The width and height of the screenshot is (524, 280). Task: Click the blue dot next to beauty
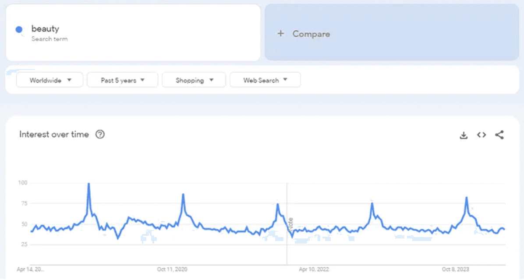(x=19, y=29)
